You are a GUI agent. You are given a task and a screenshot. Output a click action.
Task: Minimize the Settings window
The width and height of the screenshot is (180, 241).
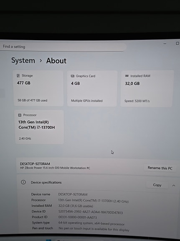coord(165,44)
